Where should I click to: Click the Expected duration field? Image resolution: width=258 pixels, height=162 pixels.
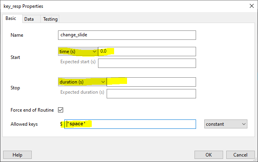[x=151, y=94]
